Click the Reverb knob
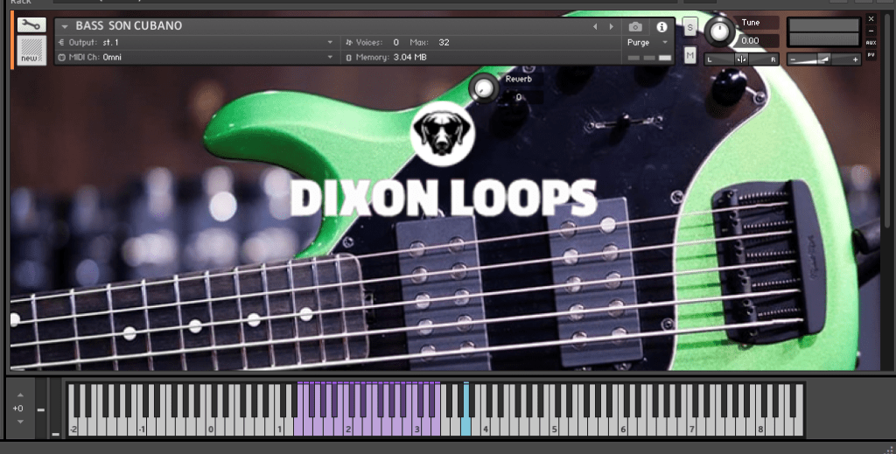896x454 pixels. coord(482,87)
